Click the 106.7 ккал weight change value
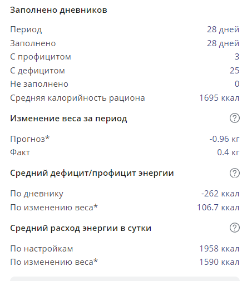Image resolution: width=252 pixels, height=281 pixels. point(218,207)
